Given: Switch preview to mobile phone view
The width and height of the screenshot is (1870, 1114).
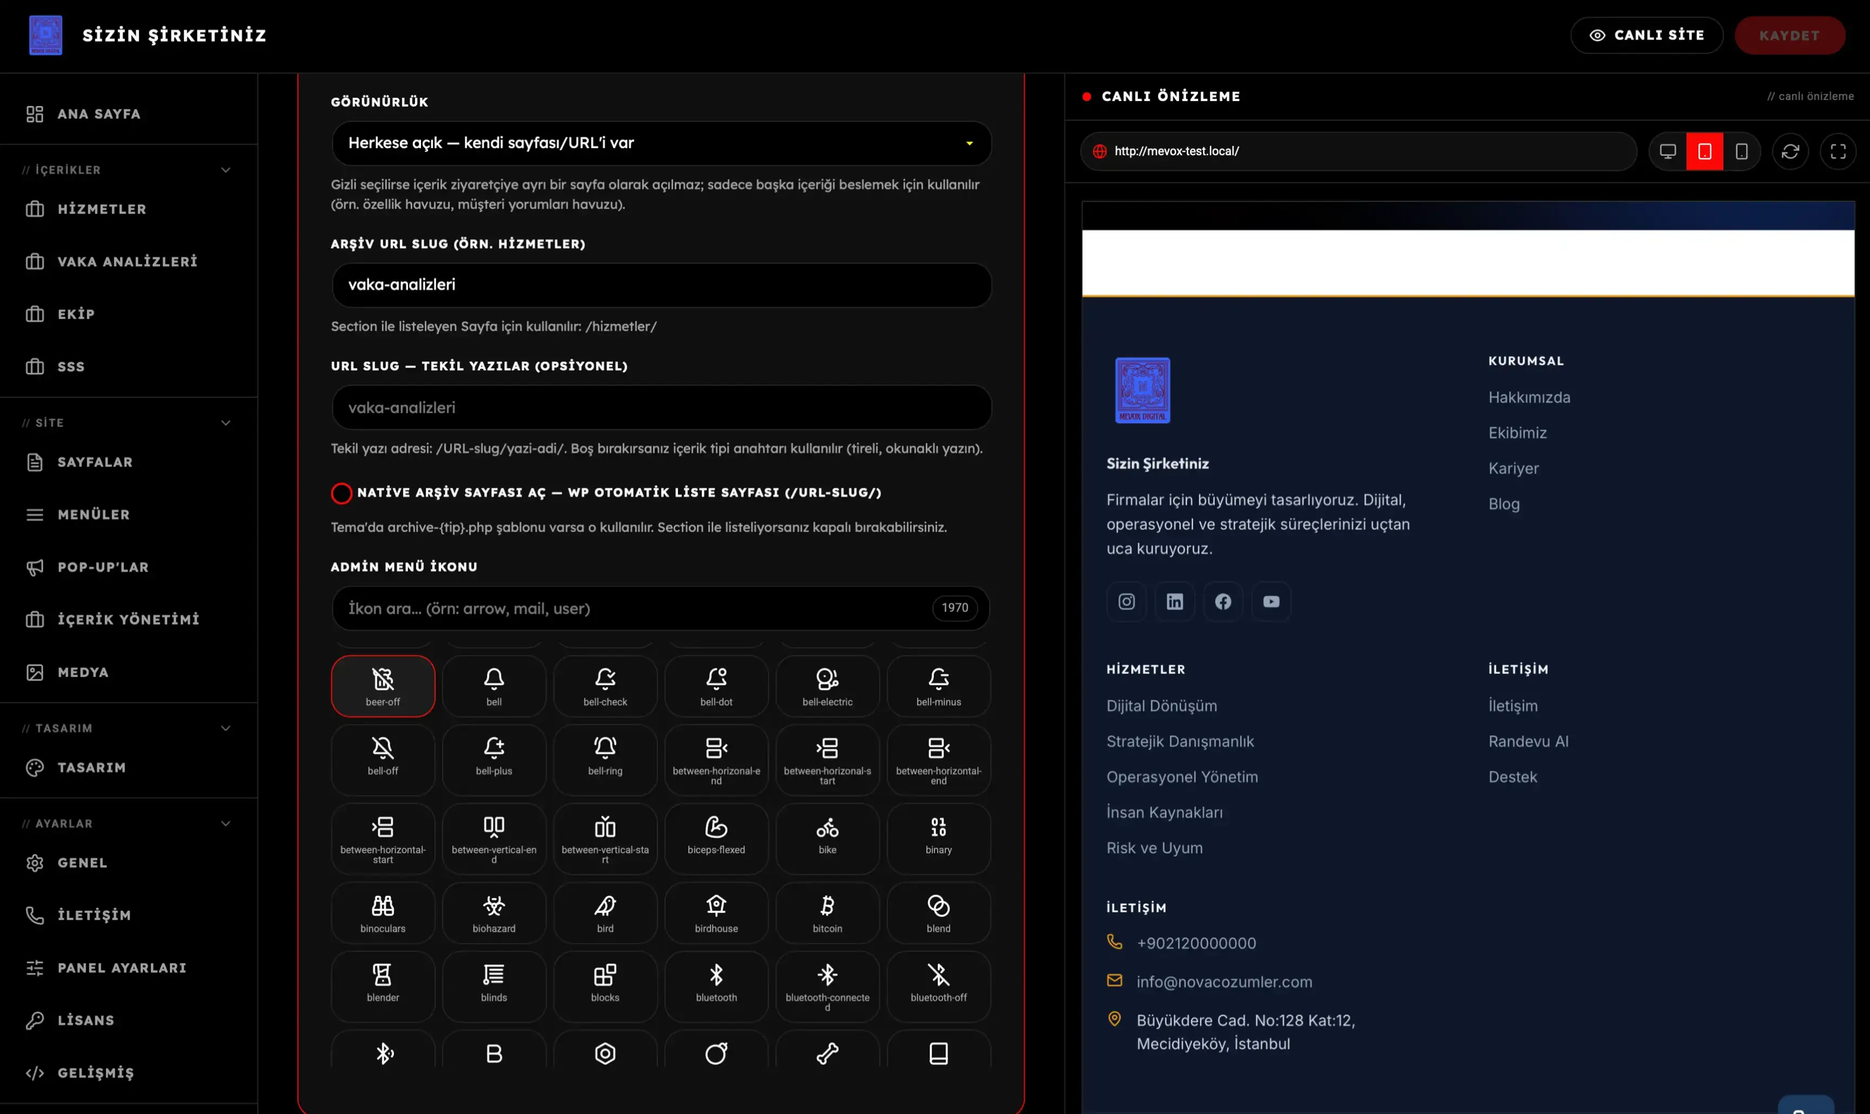Looking at the screenshot, I should point(1741,151).
